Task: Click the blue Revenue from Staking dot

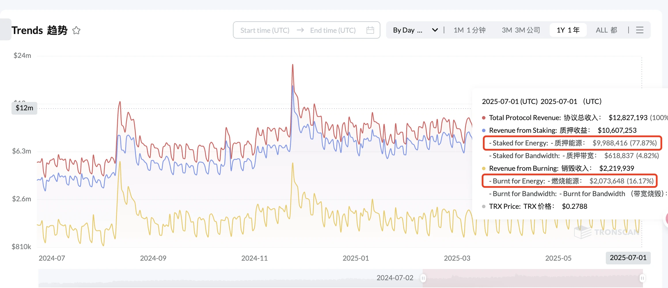Action: 484,130
